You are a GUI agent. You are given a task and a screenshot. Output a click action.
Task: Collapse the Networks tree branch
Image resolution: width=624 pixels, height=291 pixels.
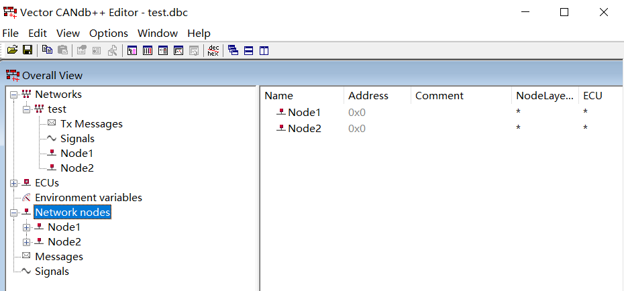[14, 95]
